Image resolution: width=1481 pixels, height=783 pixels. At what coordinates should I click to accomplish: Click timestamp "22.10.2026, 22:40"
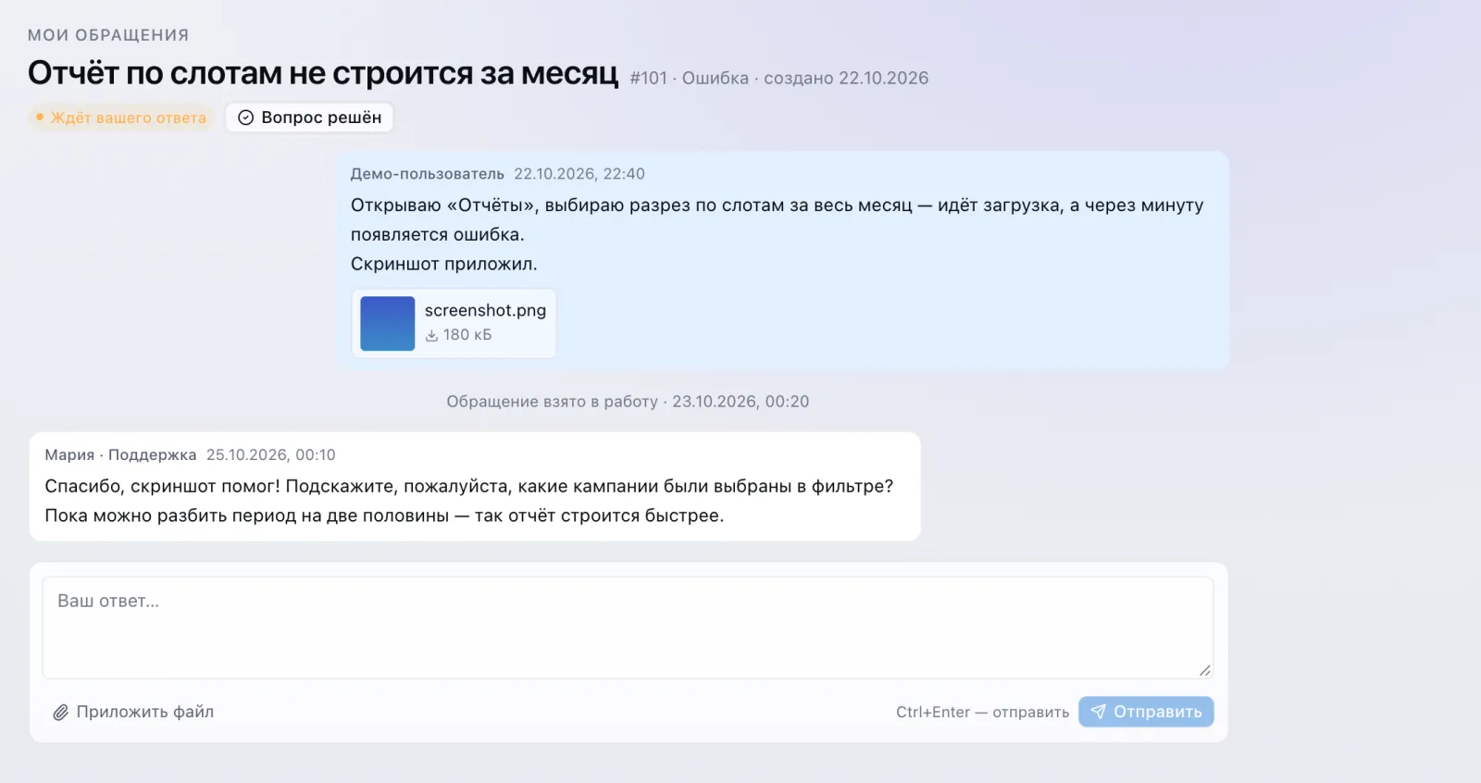click(579, 174)
